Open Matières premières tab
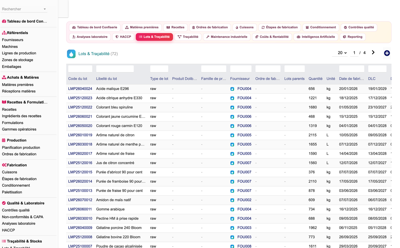Viewport: 400px width, 248px height. tap(142, 27)
